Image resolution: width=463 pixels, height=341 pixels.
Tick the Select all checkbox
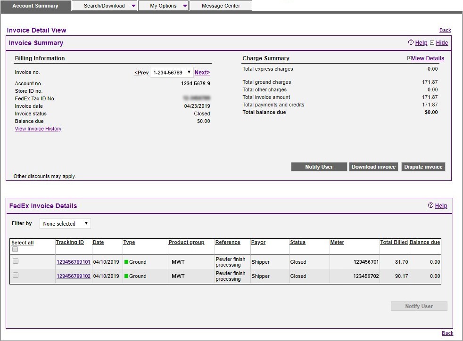pos(15,250)
